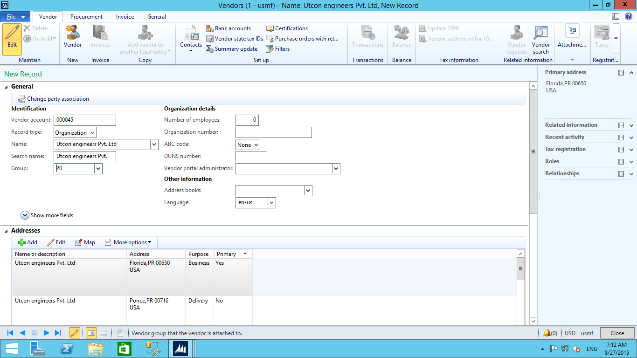Switch to details view in the status bar
637x358 pixels.
coord(91,333)
